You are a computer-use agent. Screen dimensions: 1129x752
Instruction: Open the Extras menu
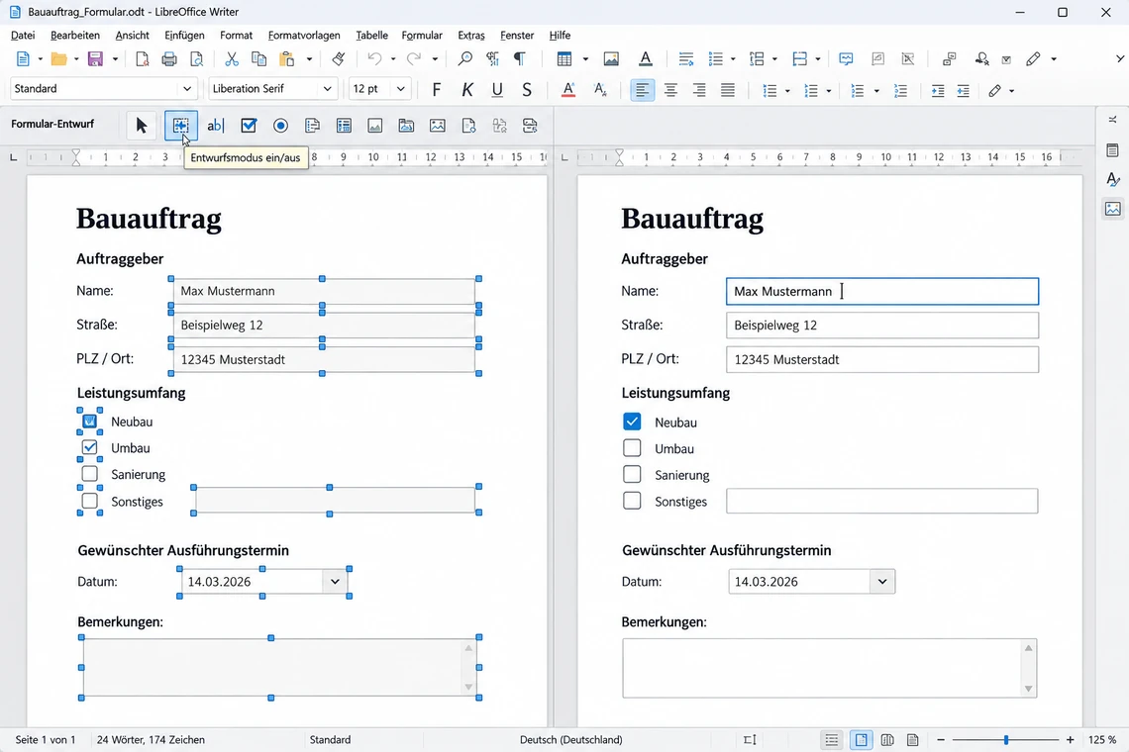470,36
